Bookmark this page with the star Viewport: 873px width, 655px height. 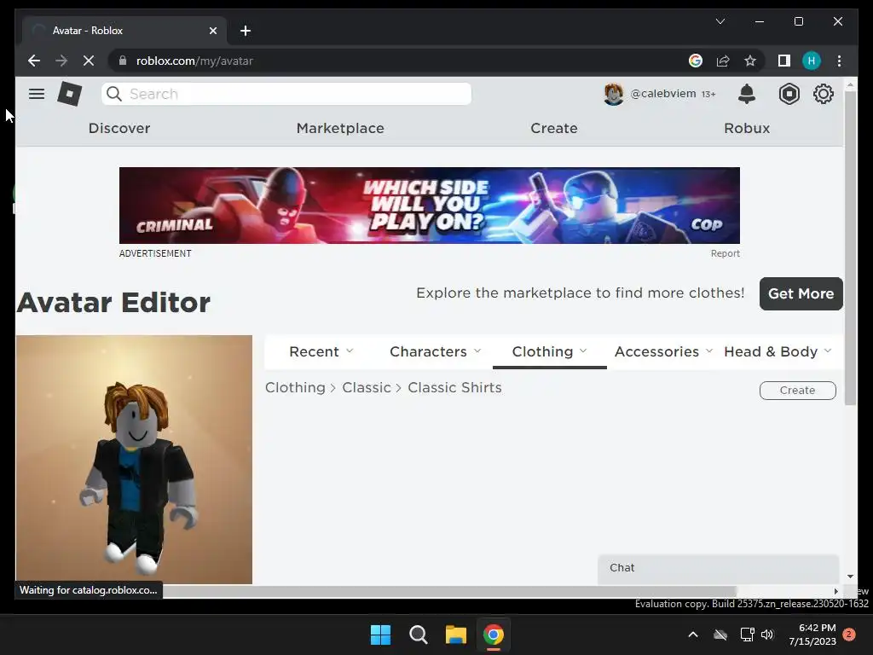tap(750, 61)
